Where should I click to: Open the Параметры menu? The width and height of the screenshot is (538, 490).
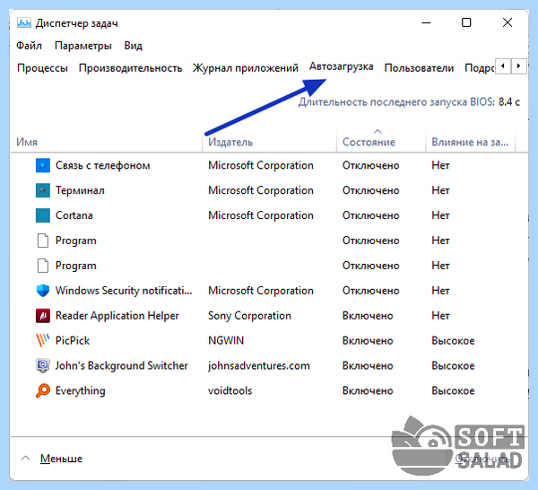83,46
